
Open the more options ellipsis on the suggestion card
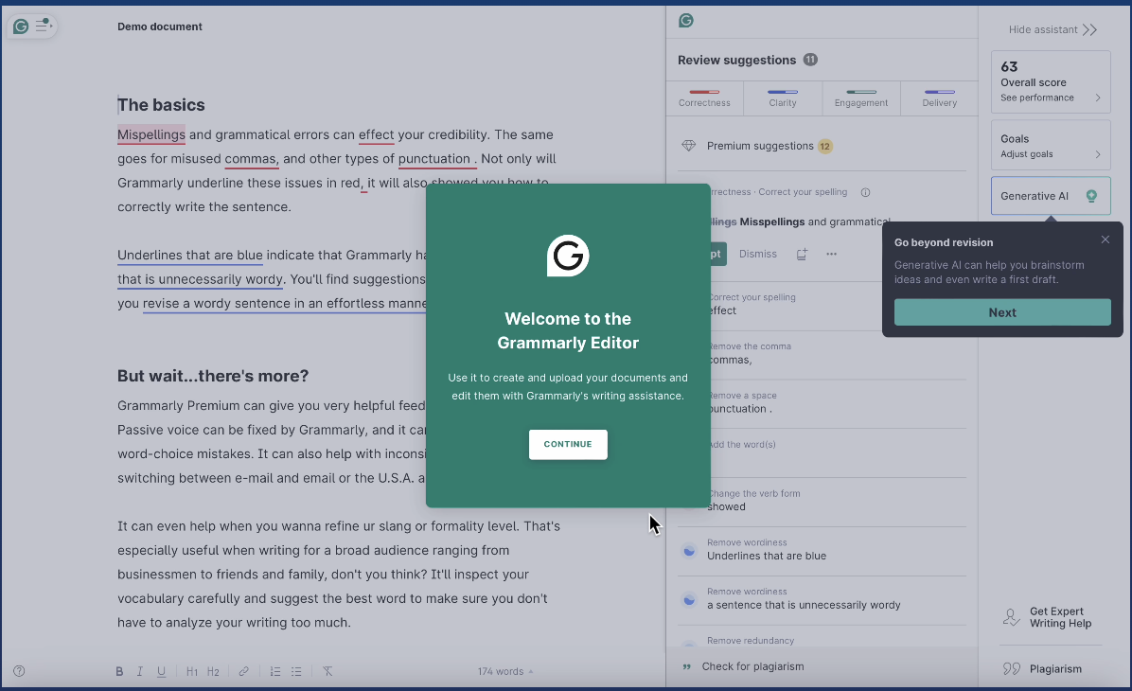831,255
